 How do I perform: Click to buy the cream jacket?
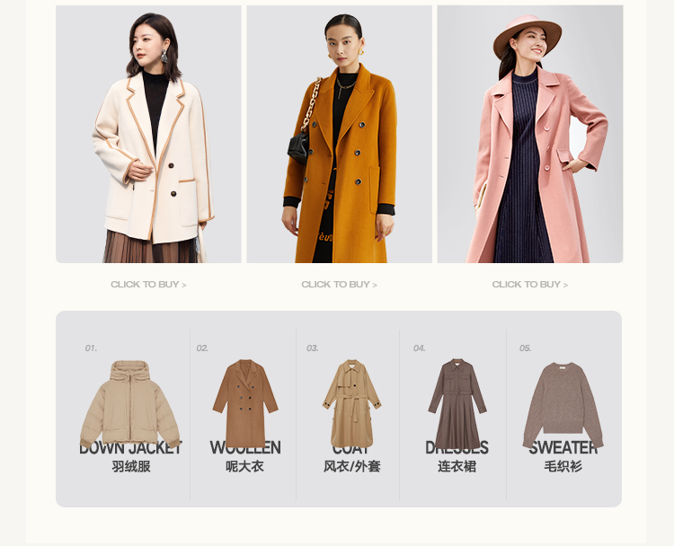point(148,285)
